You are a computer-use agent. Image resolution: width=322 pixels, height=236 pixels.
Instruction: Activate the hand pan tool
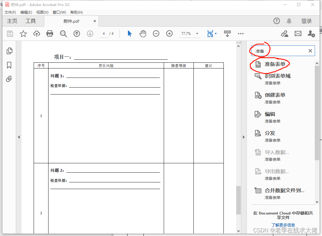point(143,33)
